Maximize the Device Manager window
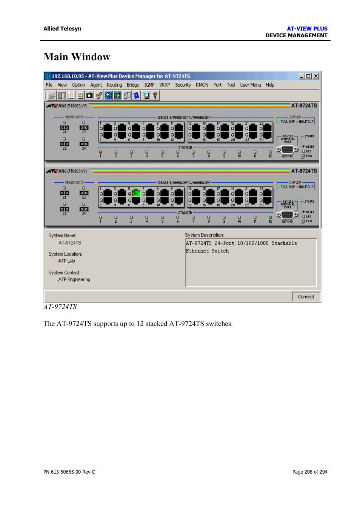Viewport: 360px width, 509px height. (x=308, y=76)
